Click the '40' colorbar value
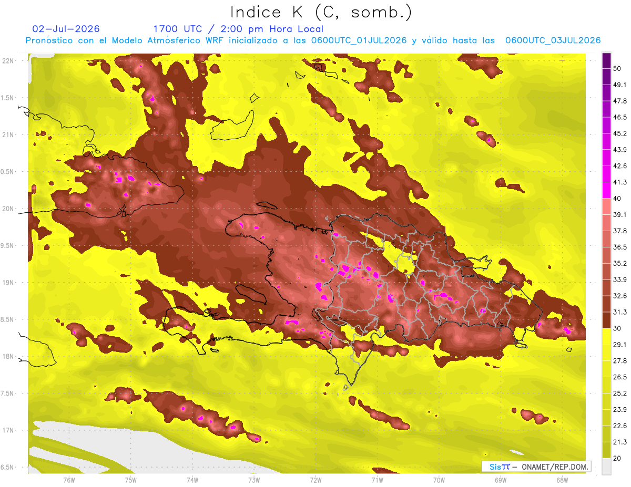The width and height of the screenshot is (631, 487). coord(617,198)
